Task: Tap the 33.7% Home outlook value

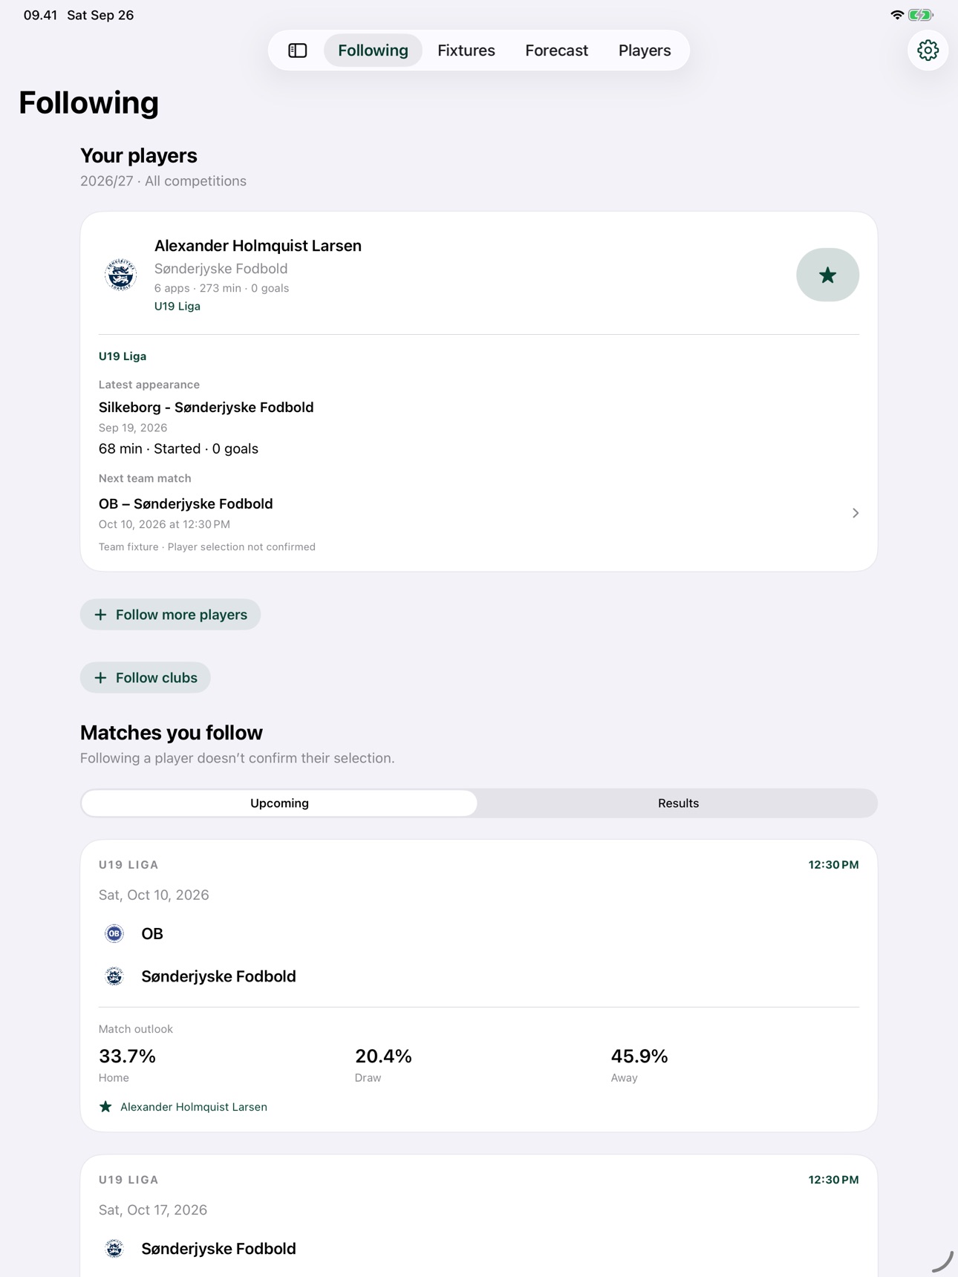Action: (127, 1056)
